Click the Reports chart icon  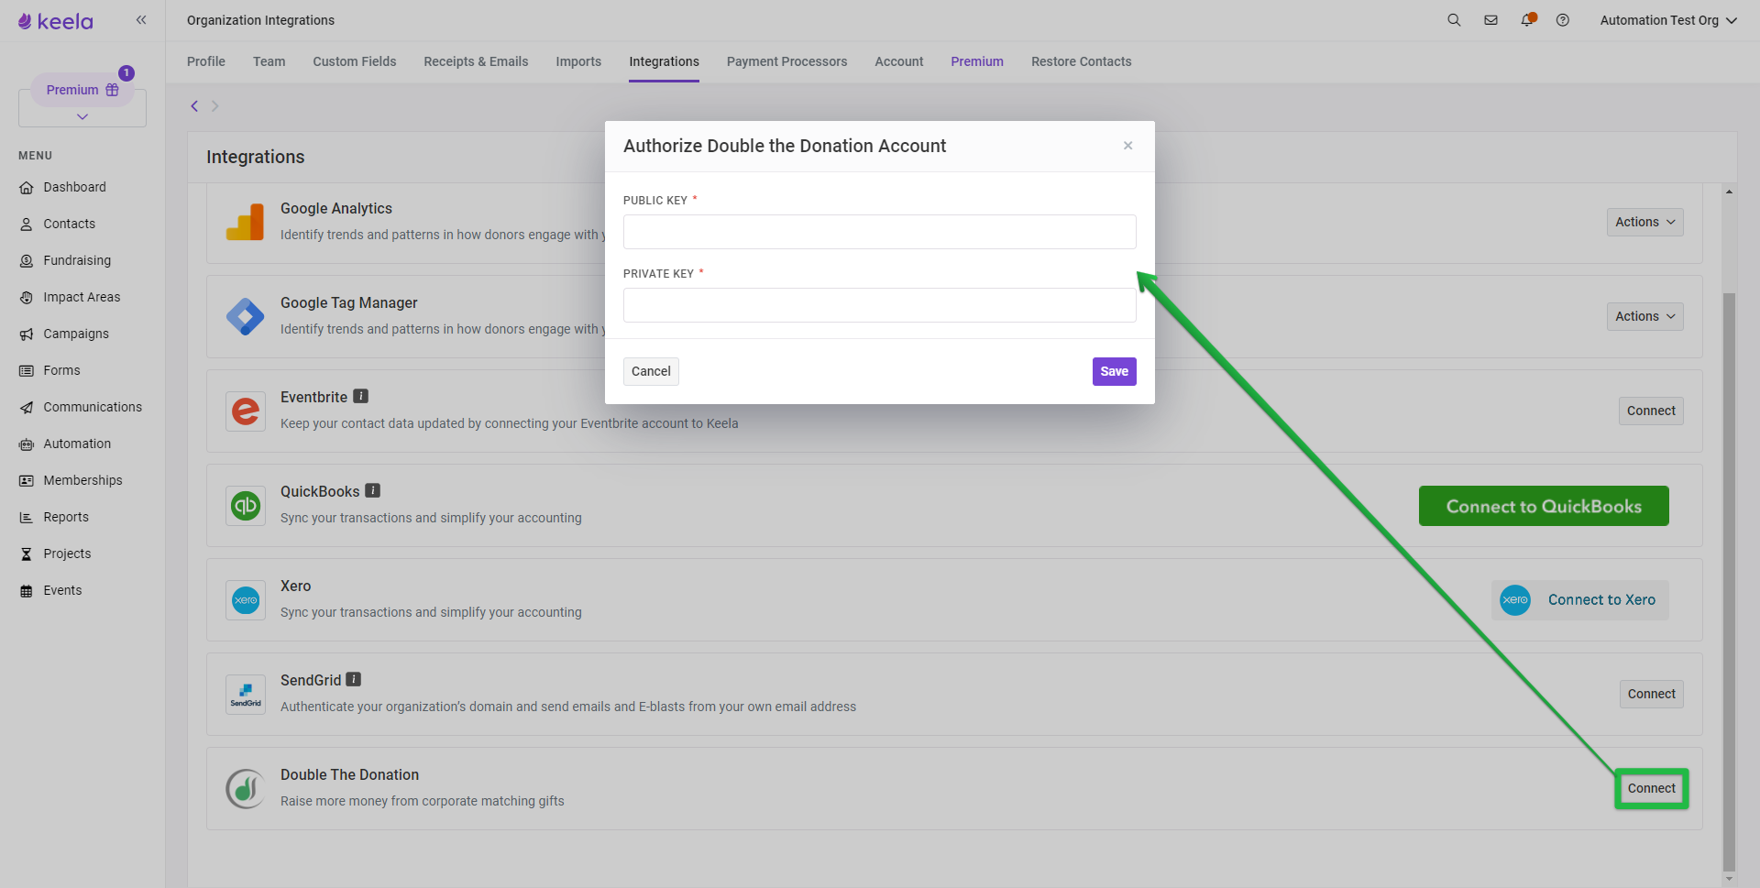pyautogui.click(x=27, y=518)
